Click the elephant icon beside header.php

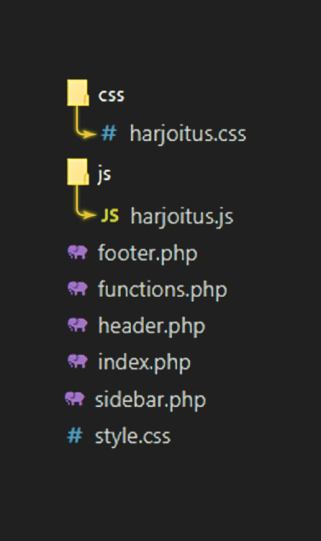point(78,325)
